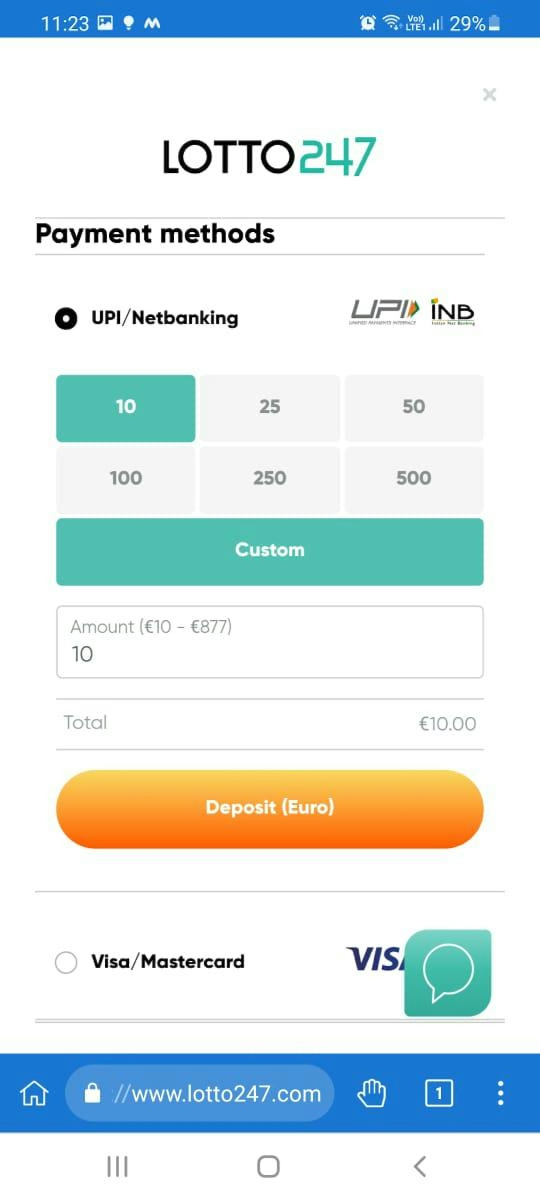This screenshot has height=1200, width=540.
Task: Tap the browser home icon
Action: [34, 1093]
